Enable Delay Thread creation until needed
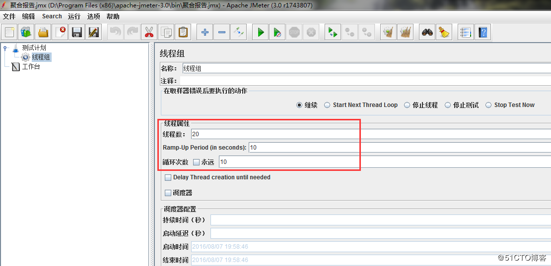This screenshot has width=551, height=266. pos(168,177)
